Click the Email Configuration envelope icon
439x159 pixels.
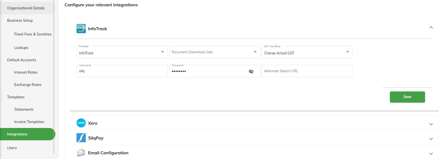pyautogui.click(x=81, y=153)
